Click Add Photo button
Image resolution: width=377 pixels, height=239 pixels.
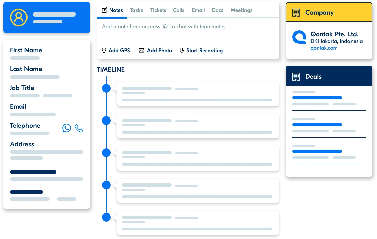tap(155, 51)
